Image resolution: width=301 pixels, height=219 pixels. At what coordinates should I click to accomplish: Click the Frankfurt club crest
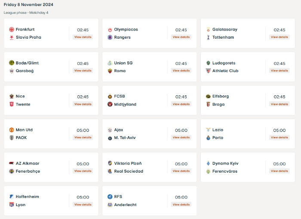coord(12,30)
